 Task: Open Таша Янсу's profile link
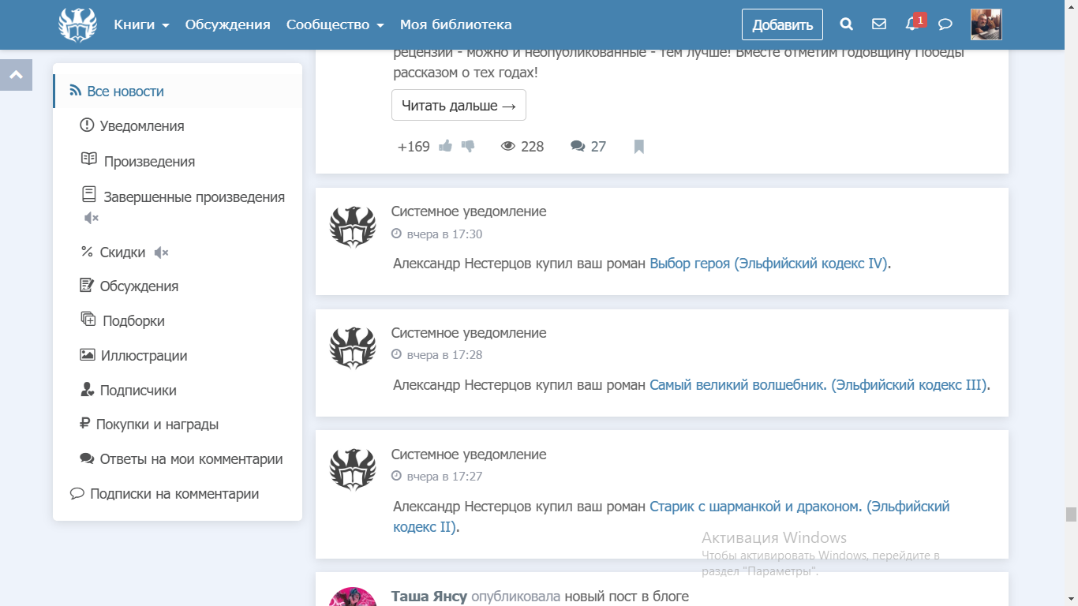pyautogui.click(x=429, y=597)
